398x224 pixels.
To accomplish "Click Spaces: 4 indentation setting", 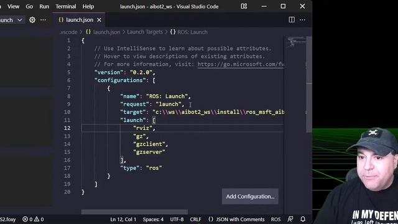I will pos(153,219).
